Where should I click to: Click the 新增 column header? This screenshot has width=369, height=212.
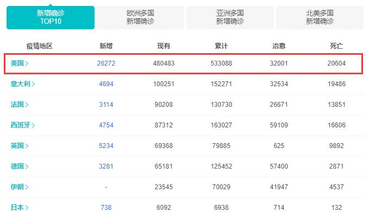pyautogui.click(x=106, y=46)
